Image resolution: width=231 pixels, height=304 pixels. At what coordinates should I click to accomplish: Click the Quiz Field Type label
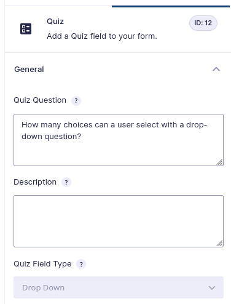(42, 264)
